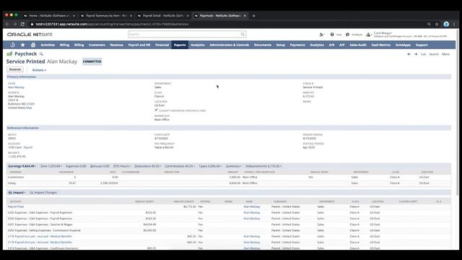
Task: Click the Search link at top right
Action: click(434, 54)
